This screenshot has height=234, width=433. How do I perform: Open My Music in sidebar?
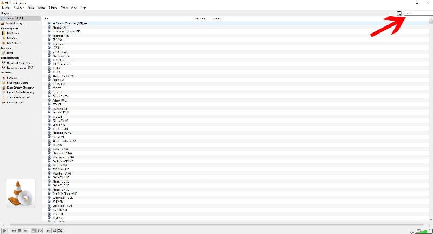(21, 38)
